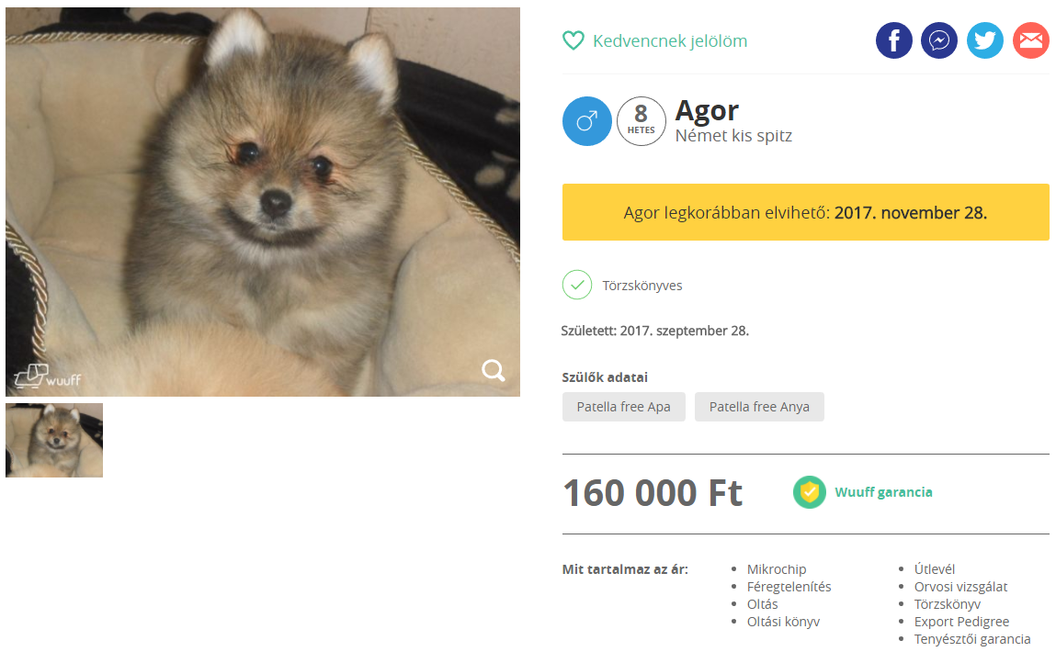Click the green Törzskönyves checkmark circle
Screen dimensions: 1056x663
click(577, 285)
